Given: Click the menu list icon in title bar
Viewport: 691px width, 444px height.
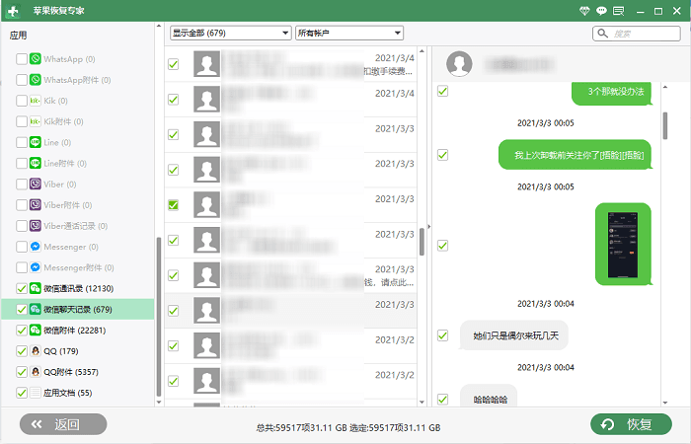Looking at the screenshot, I should pos(618,11).
